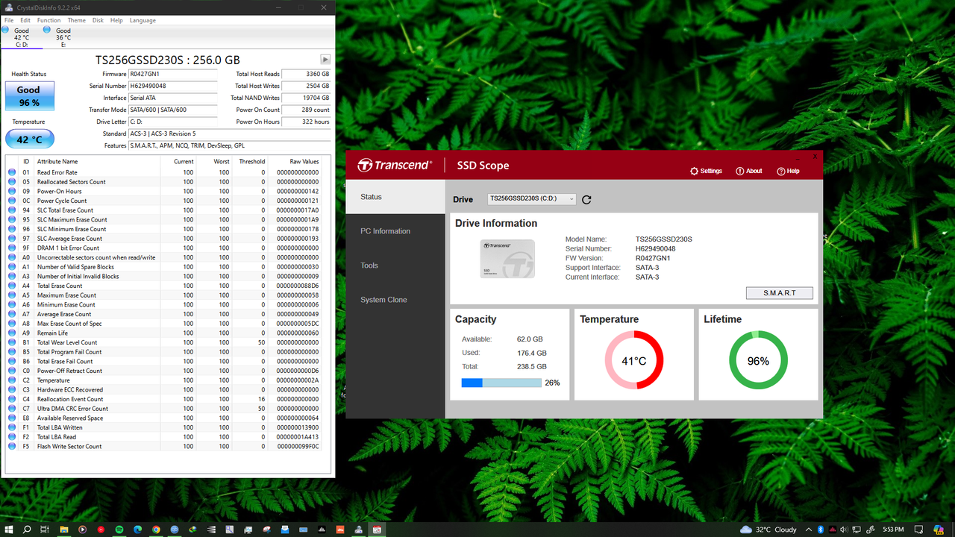Open weather widget showing 32°C Cloudy
The height and width of the screenshot is (537, 955).
tap(768, 530)
